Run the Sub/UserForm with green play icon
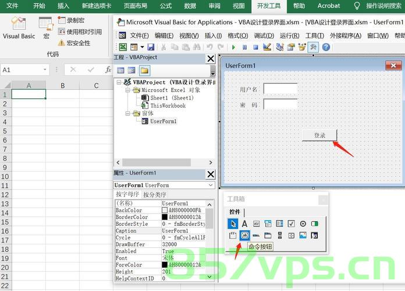 click(233, 47)
